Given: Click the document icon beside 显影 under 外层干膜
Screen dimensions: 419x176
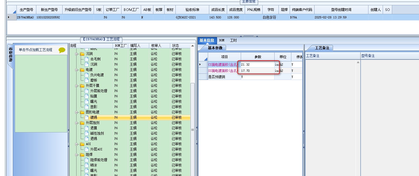Looking at the screenshot, I should tap(87, 107).
